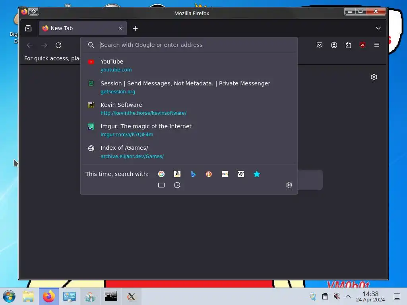This screenshot has height=305, width=407.
Task: Open search settings gear in dropdown
Action: click(x=289, y=185)
